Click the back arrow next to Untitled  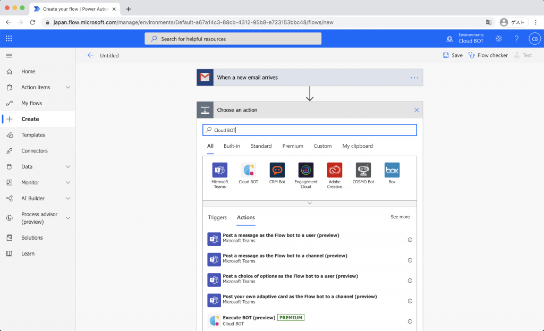coord(90,55)
